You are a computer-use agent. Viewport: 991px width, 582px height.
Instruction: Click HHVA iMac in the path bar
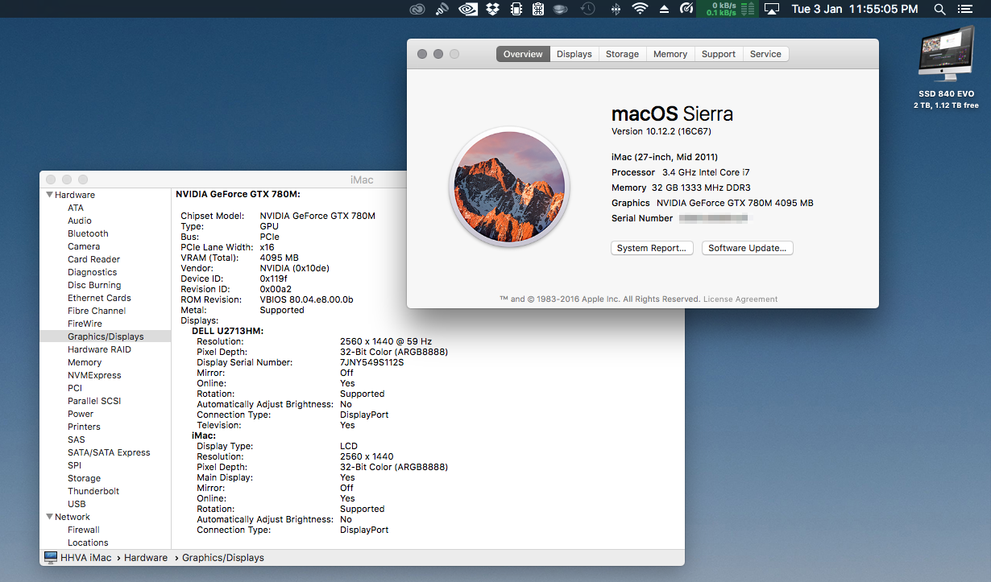(86, 557)
